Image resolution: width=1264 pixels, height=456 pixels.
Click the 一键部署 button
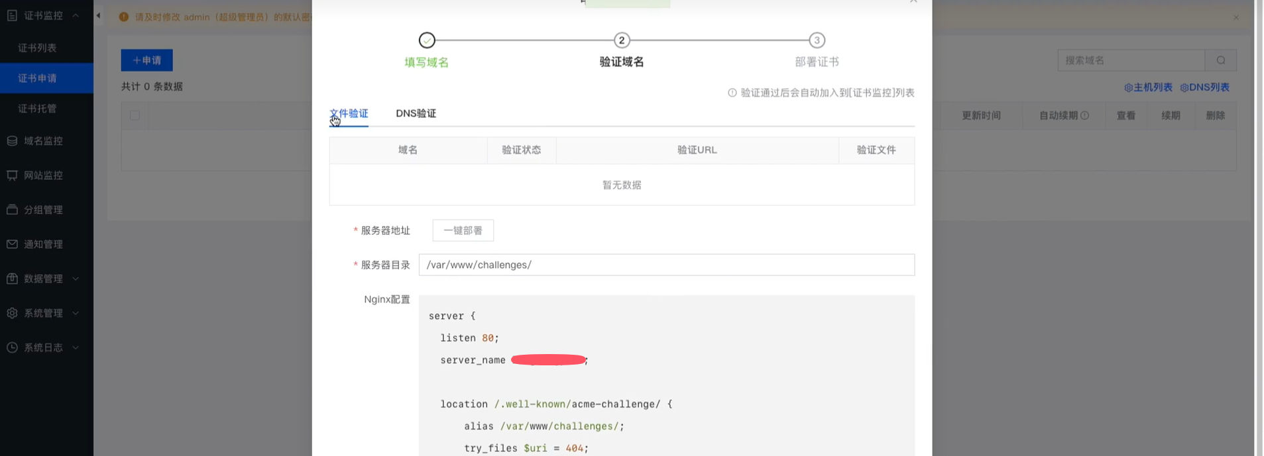coord(463,230)
